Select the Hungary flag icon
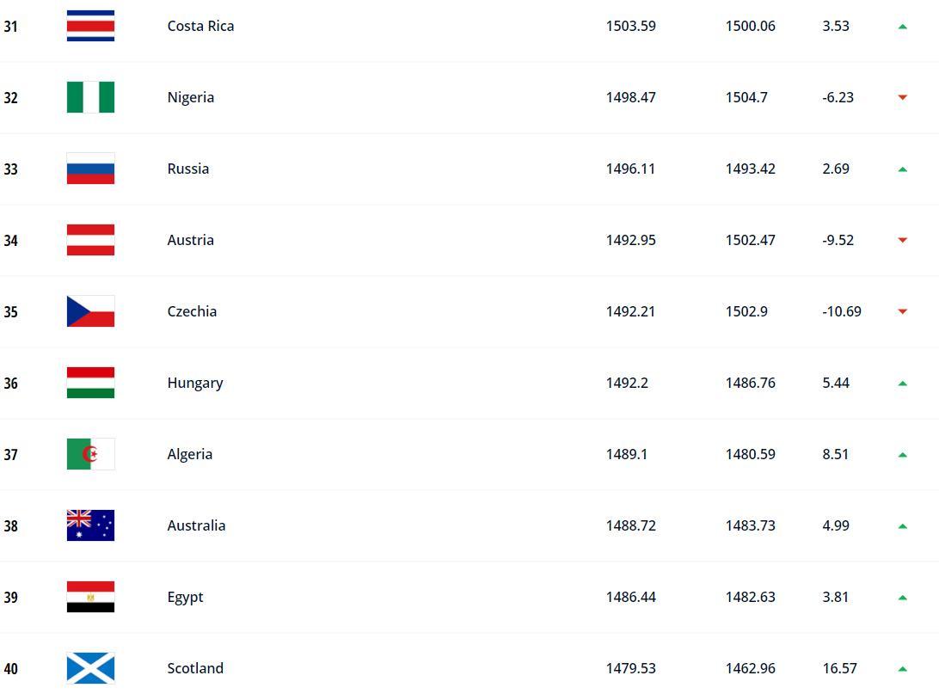The width and height of the screenshot is (939, 700). coord(90,383)
